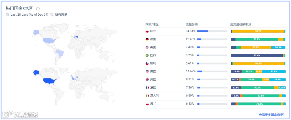Viewport: 291px width, 120px height.
Task: Click the 流量份额 column header
Action: coord(192,24)
